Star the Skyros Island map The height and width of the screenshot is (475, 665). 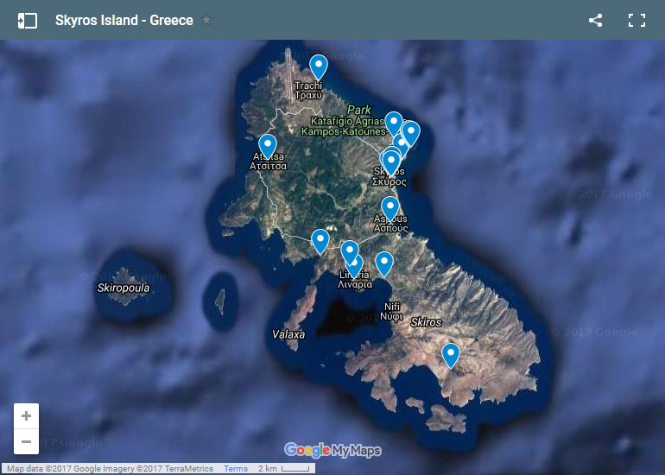tap(206, 20)
